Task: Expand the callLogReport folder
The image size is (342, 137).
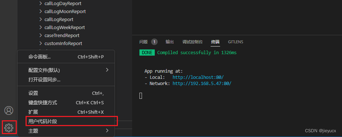Action: pyautogui.click(x=41, y=19)
